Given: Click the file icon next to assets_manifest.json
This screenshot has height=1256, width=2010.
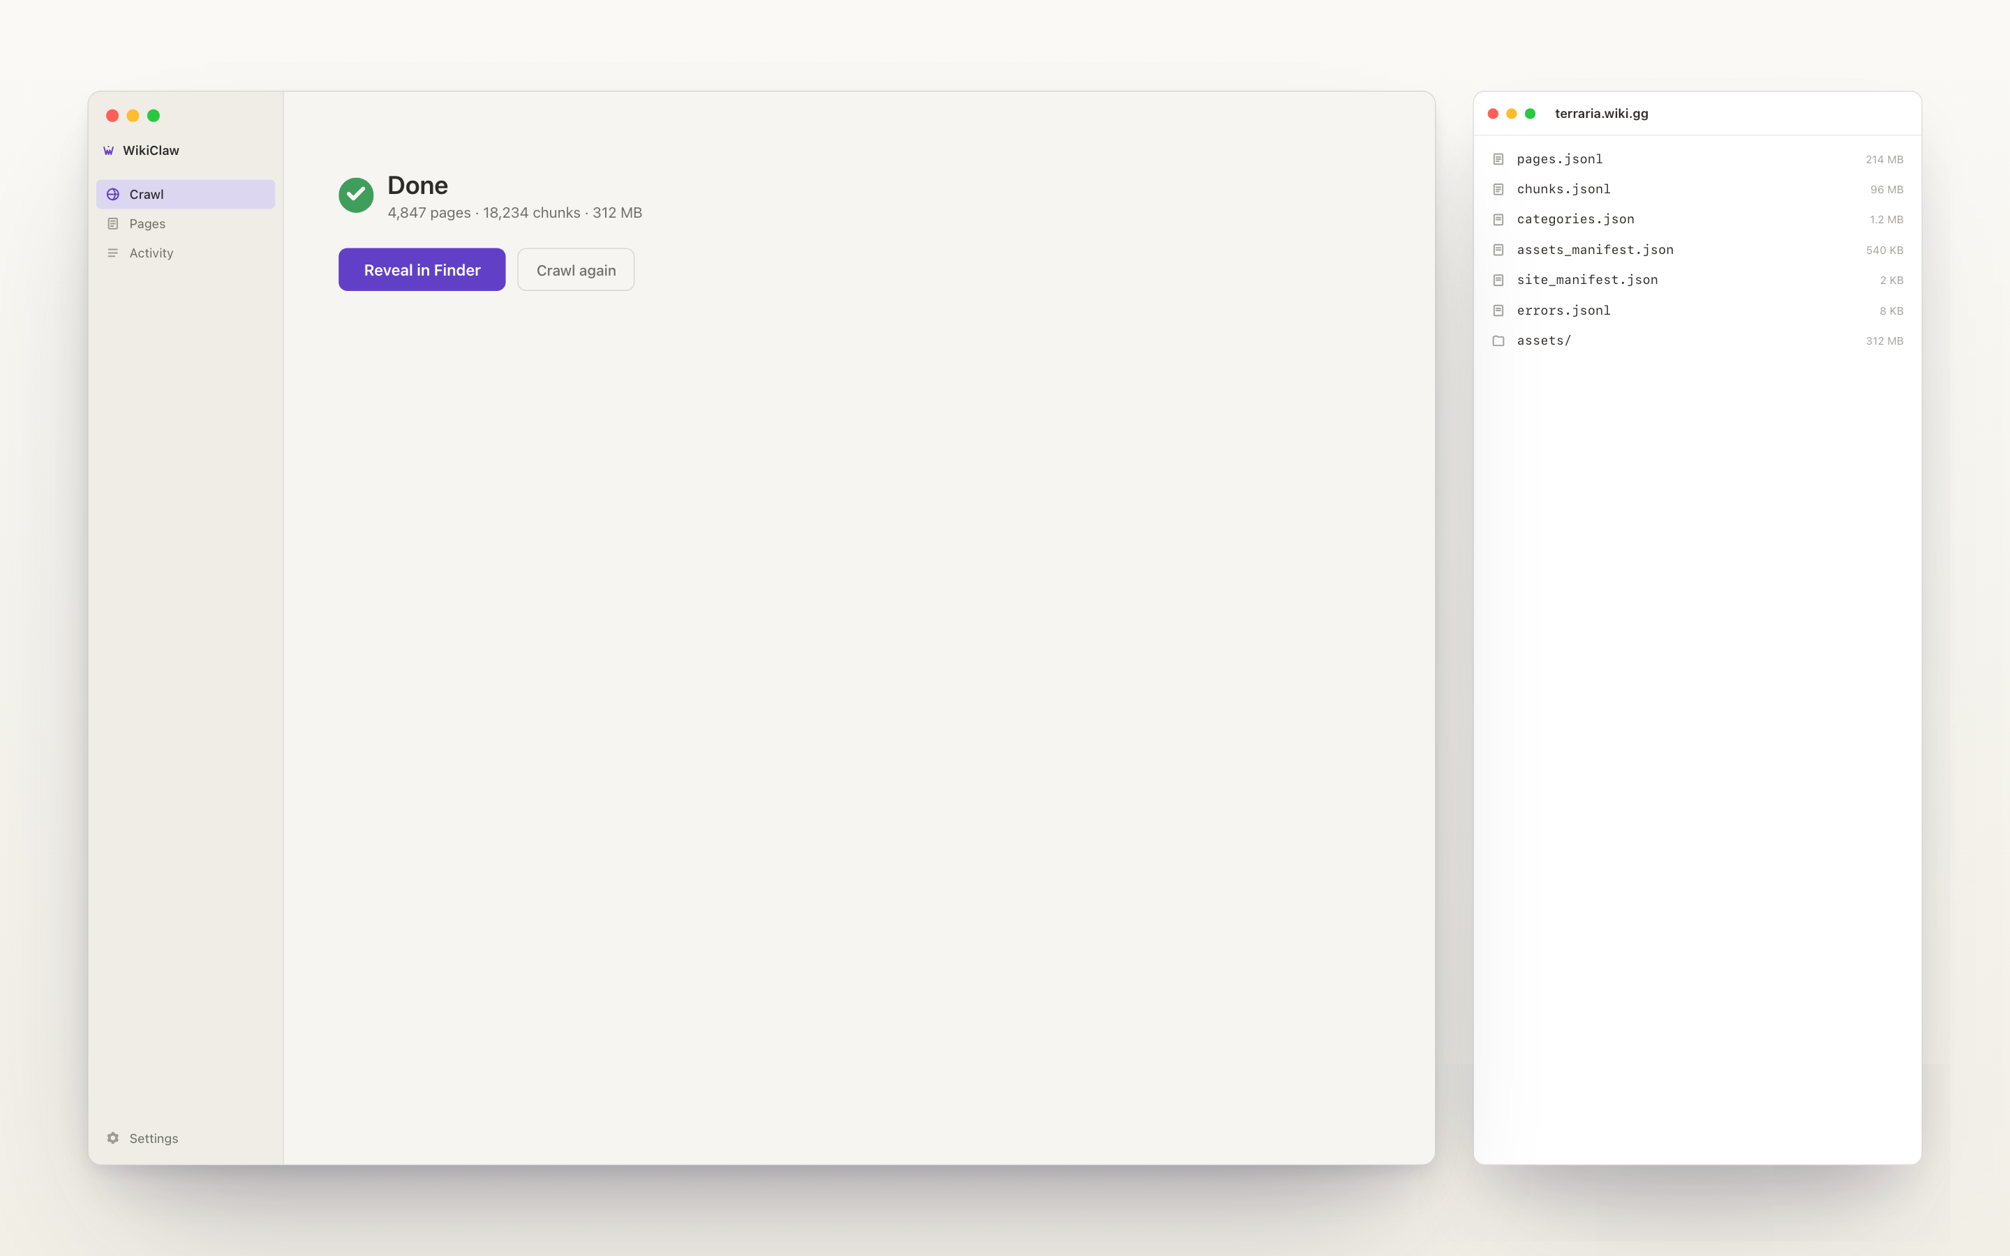Looking at the screenshot, I should [x=1498, y=250].
